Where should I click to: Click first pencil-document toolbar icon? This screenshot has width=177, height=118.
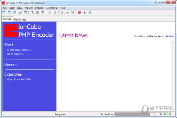coord(32,13)
